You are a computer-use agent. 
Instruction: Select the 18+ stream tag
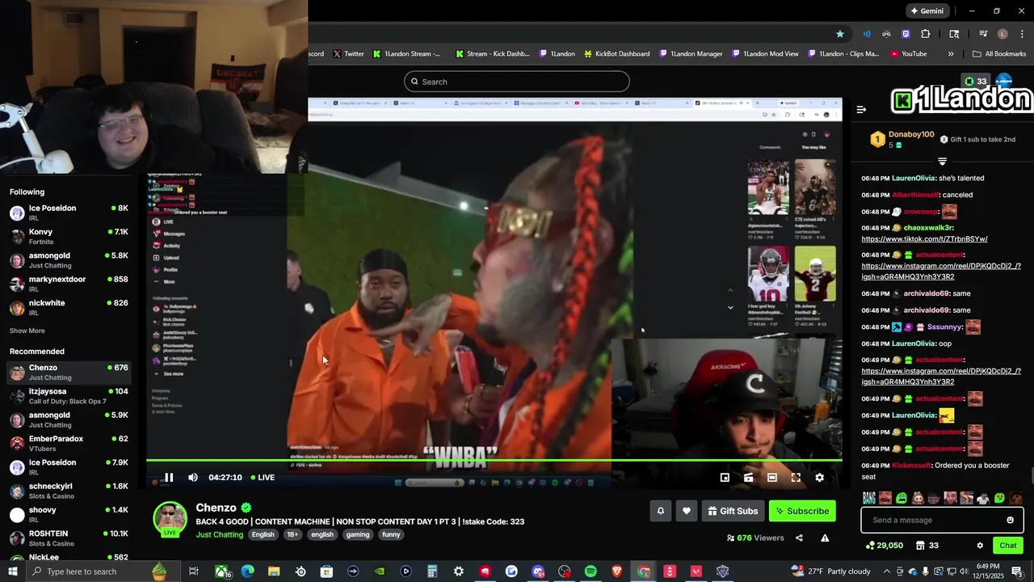pos(292,534)
